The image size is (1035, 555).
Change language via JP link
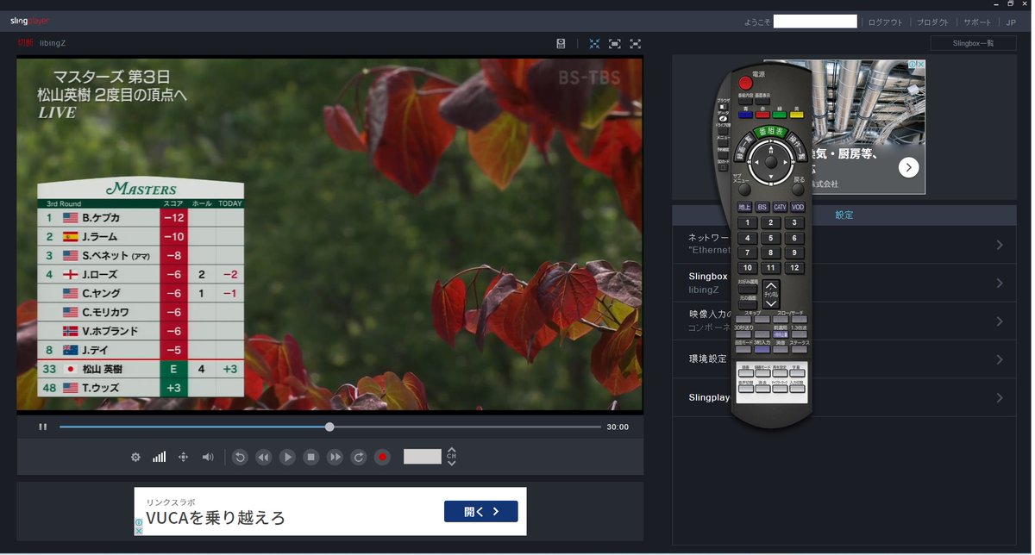(x=1011, y=22)
